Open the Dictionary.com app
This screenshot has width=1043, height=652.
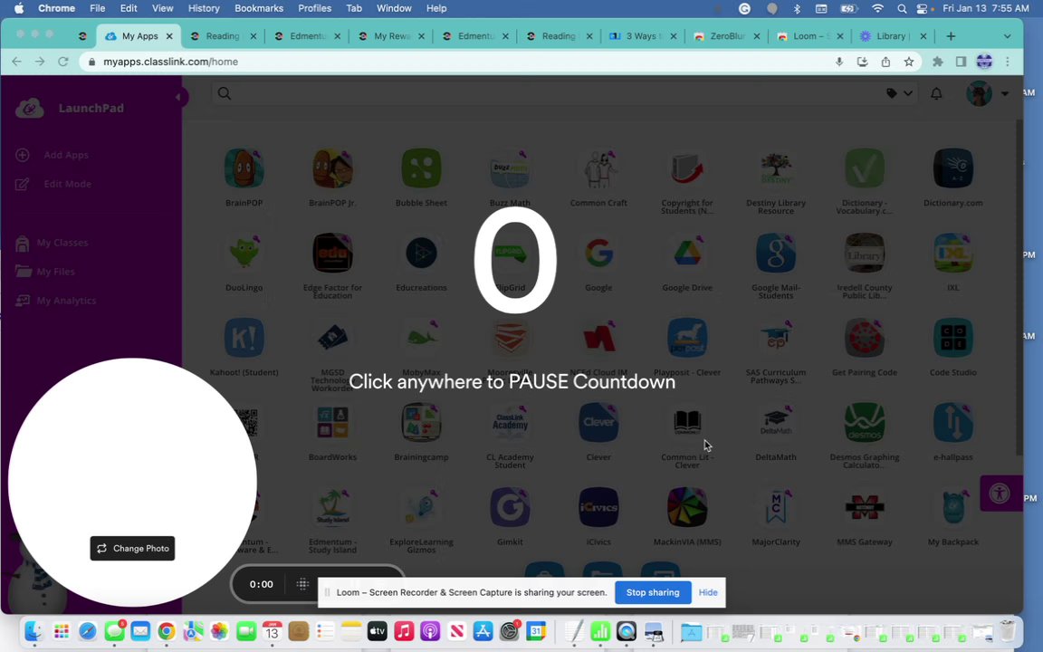(953, 168)
